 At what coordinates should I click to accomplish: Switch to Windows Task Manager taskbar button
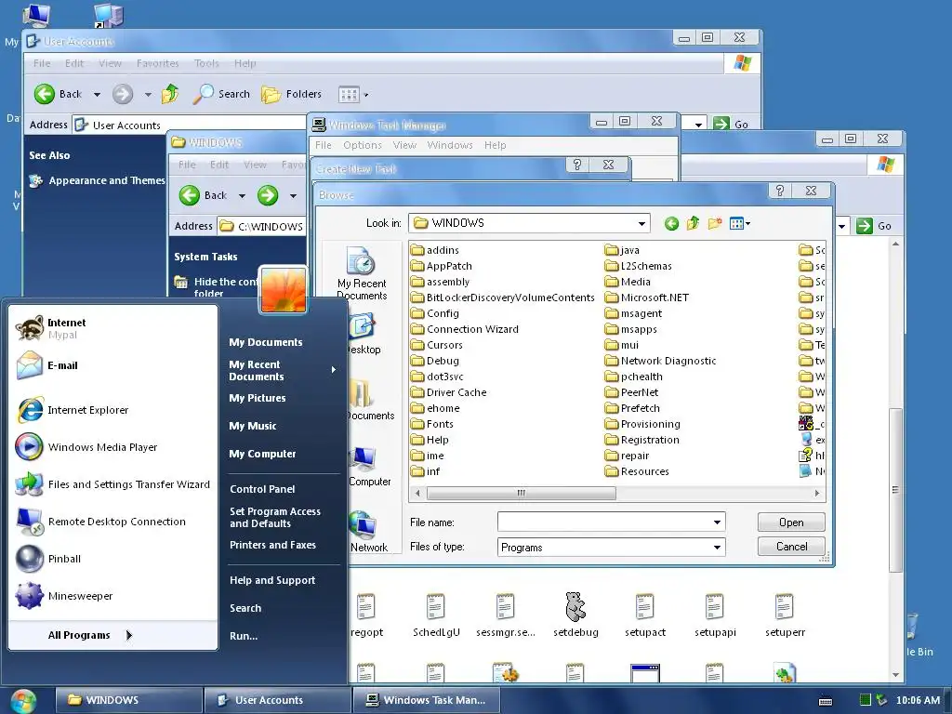427,700
